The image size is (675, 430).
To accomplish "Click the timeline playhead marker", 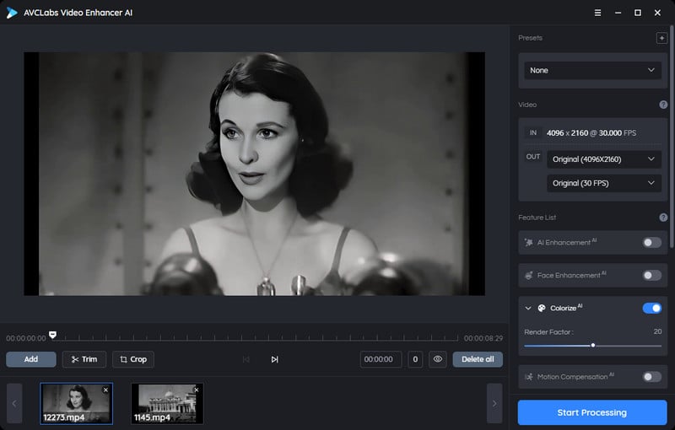I will click(x=52, y=335).
